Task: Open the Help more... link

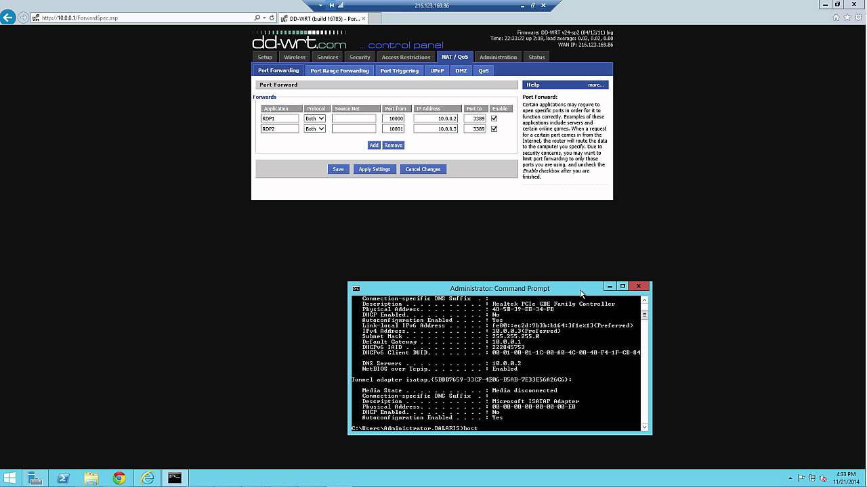Action: tap(595, 85)
